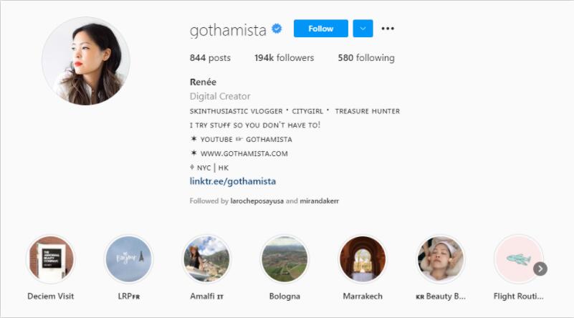This screenshot has width=574, height=318.
Task: Open the Deciem Visit story highlight
Action: point(51,259)
